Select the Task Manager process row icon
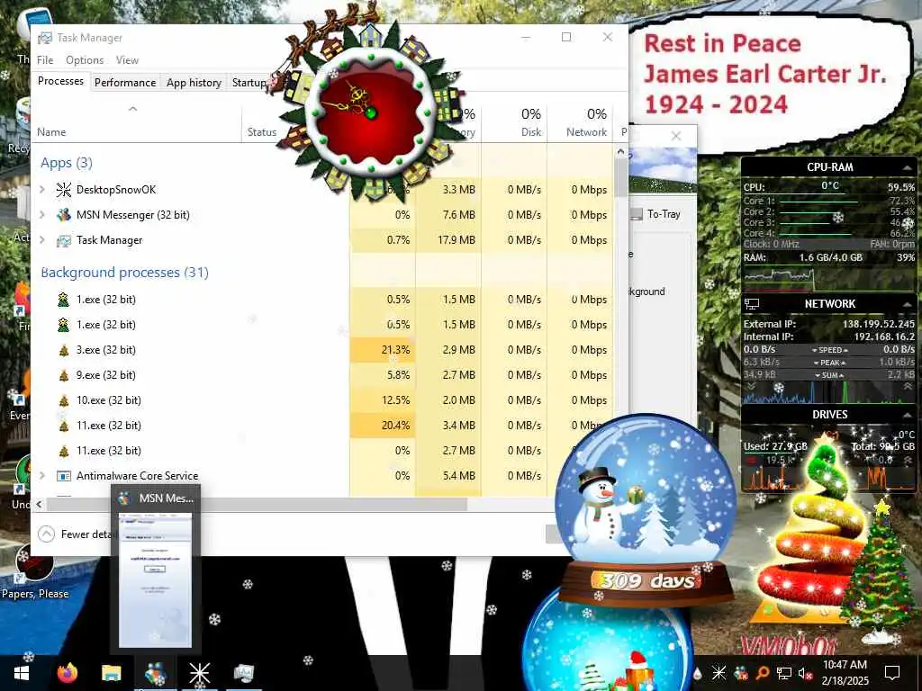This screenshot has height=691, width=922. click(x=64, y=240)
